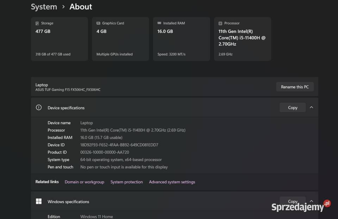Click the Installed RAM icon

pos(159,23)
